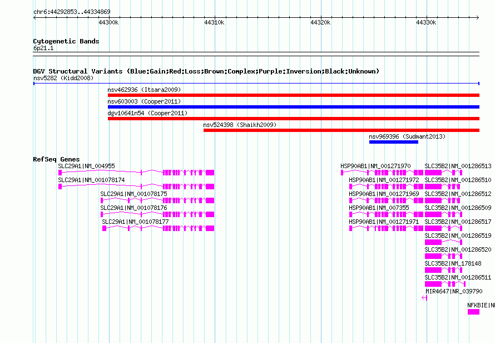This screenshot has width=495, height=343.
Task: Click the SLC29A1 NM_001078174 gene glyph
Action: coord(136,187)
